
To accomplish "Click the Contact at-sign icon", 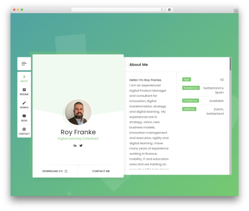I will click(24, 129).
